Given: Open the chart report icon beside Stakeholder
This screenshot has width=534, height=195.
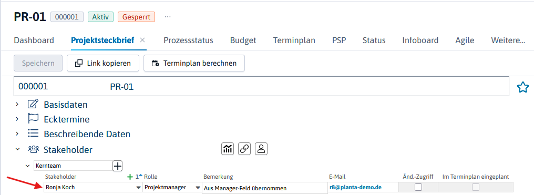Looking at the screenshot, I should point(228,149).
